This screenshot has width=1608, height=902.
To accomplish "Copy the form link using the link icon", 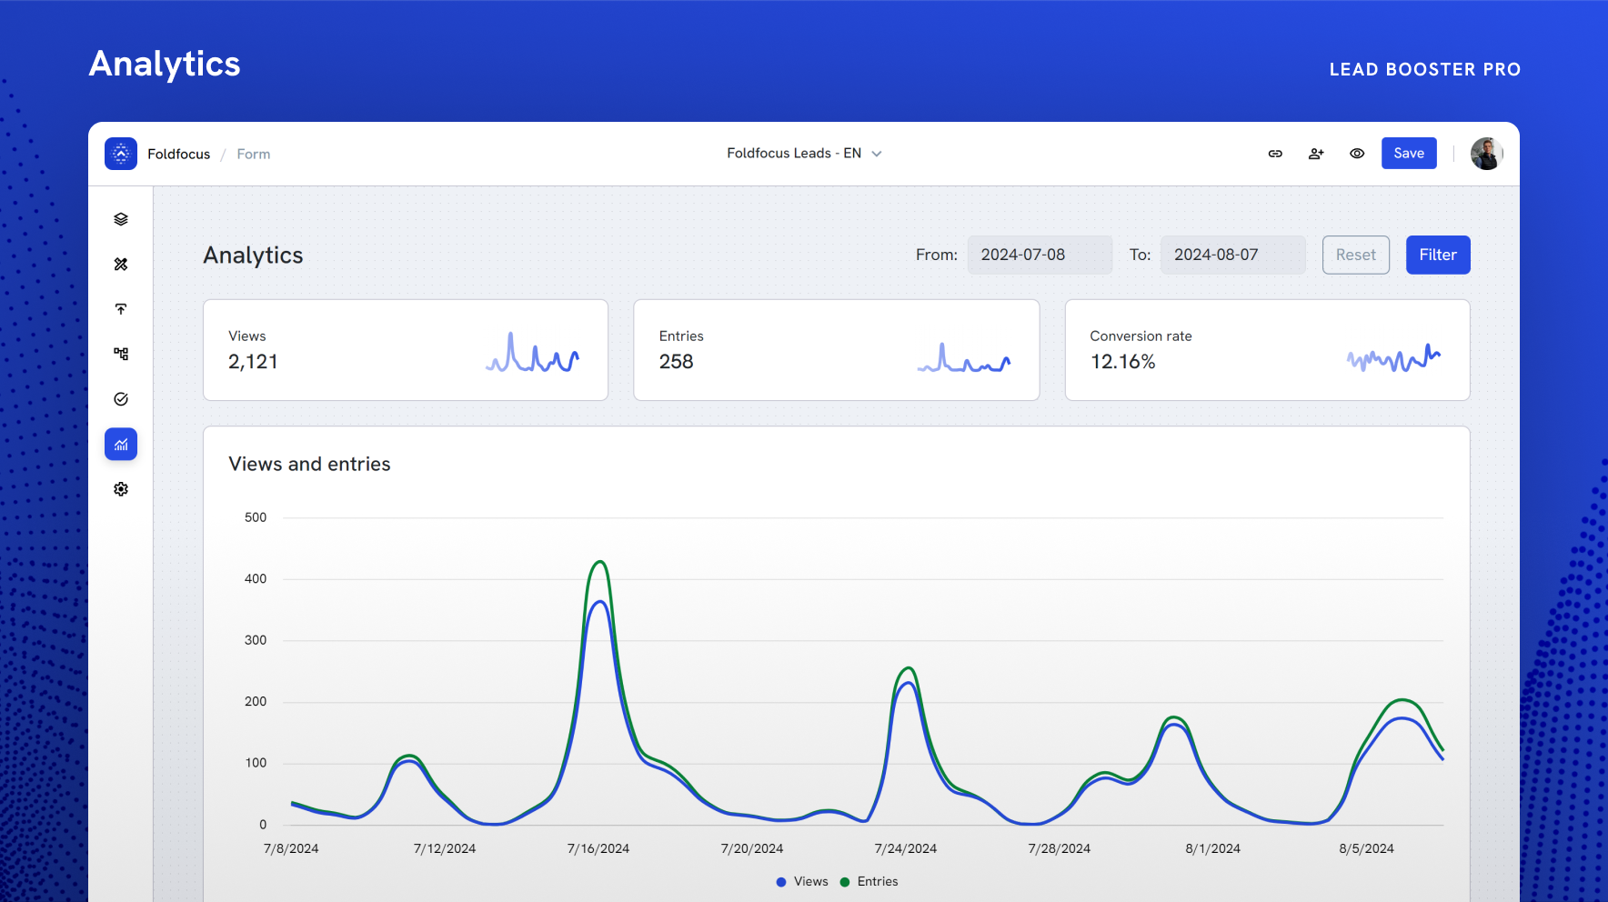I will [1275, 153].
